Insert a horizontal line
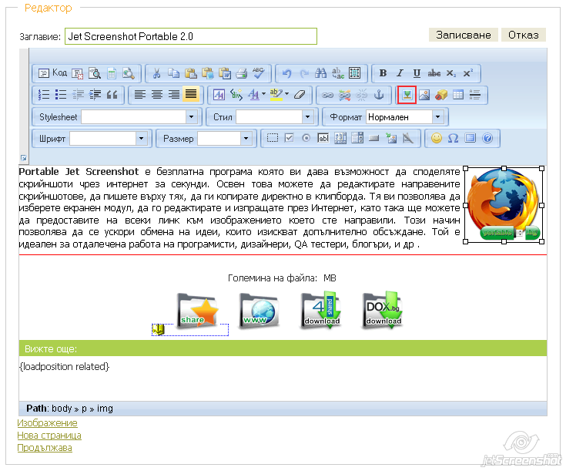The image size is (566, 471). pyautogui.click(x=475, y=95)
